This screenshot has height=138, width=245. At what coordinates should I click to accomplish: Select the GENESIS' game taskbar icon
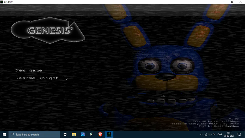pos(109,134)
